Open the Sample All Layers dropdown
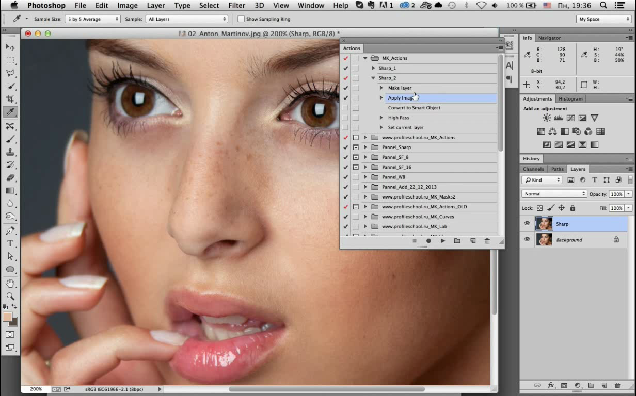Screen dimensions: 636x396 tap(187, 19)
